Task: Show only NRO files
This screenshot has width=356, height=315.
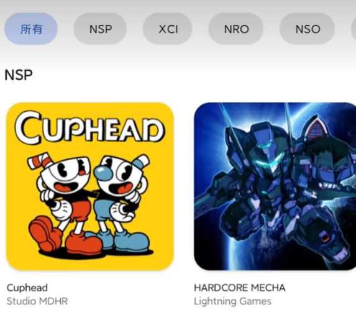Action: (236, 29)
